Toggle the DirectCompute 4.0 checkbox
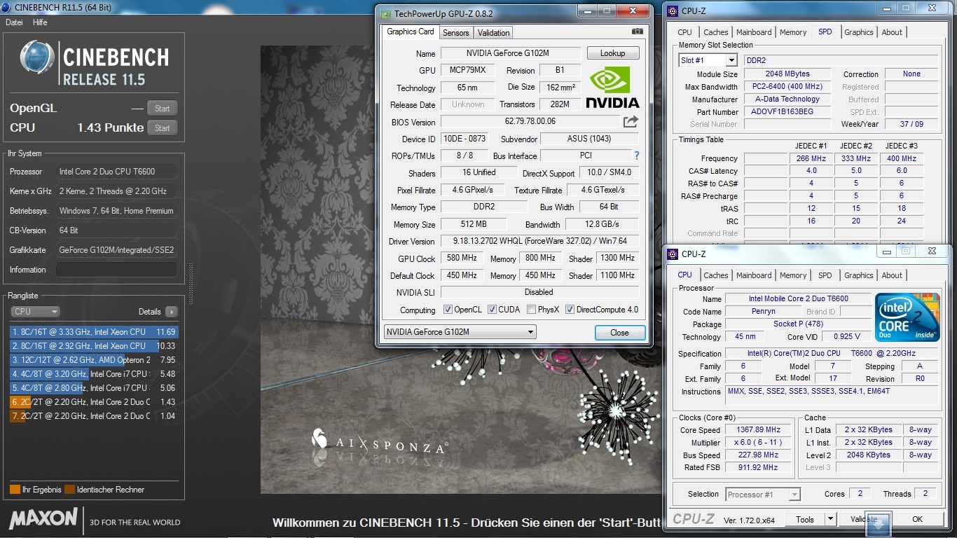This screenshot has width=957, height=538. coord(570,310)
